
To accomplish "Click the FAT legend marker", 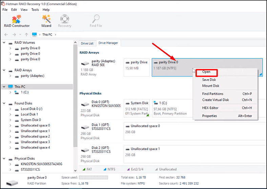I will pos(84,169).
